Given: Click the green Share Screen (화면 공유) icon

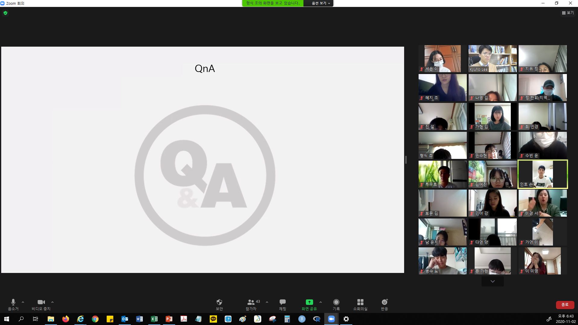Looking at the screenshot, I should [x=309, y=302].
